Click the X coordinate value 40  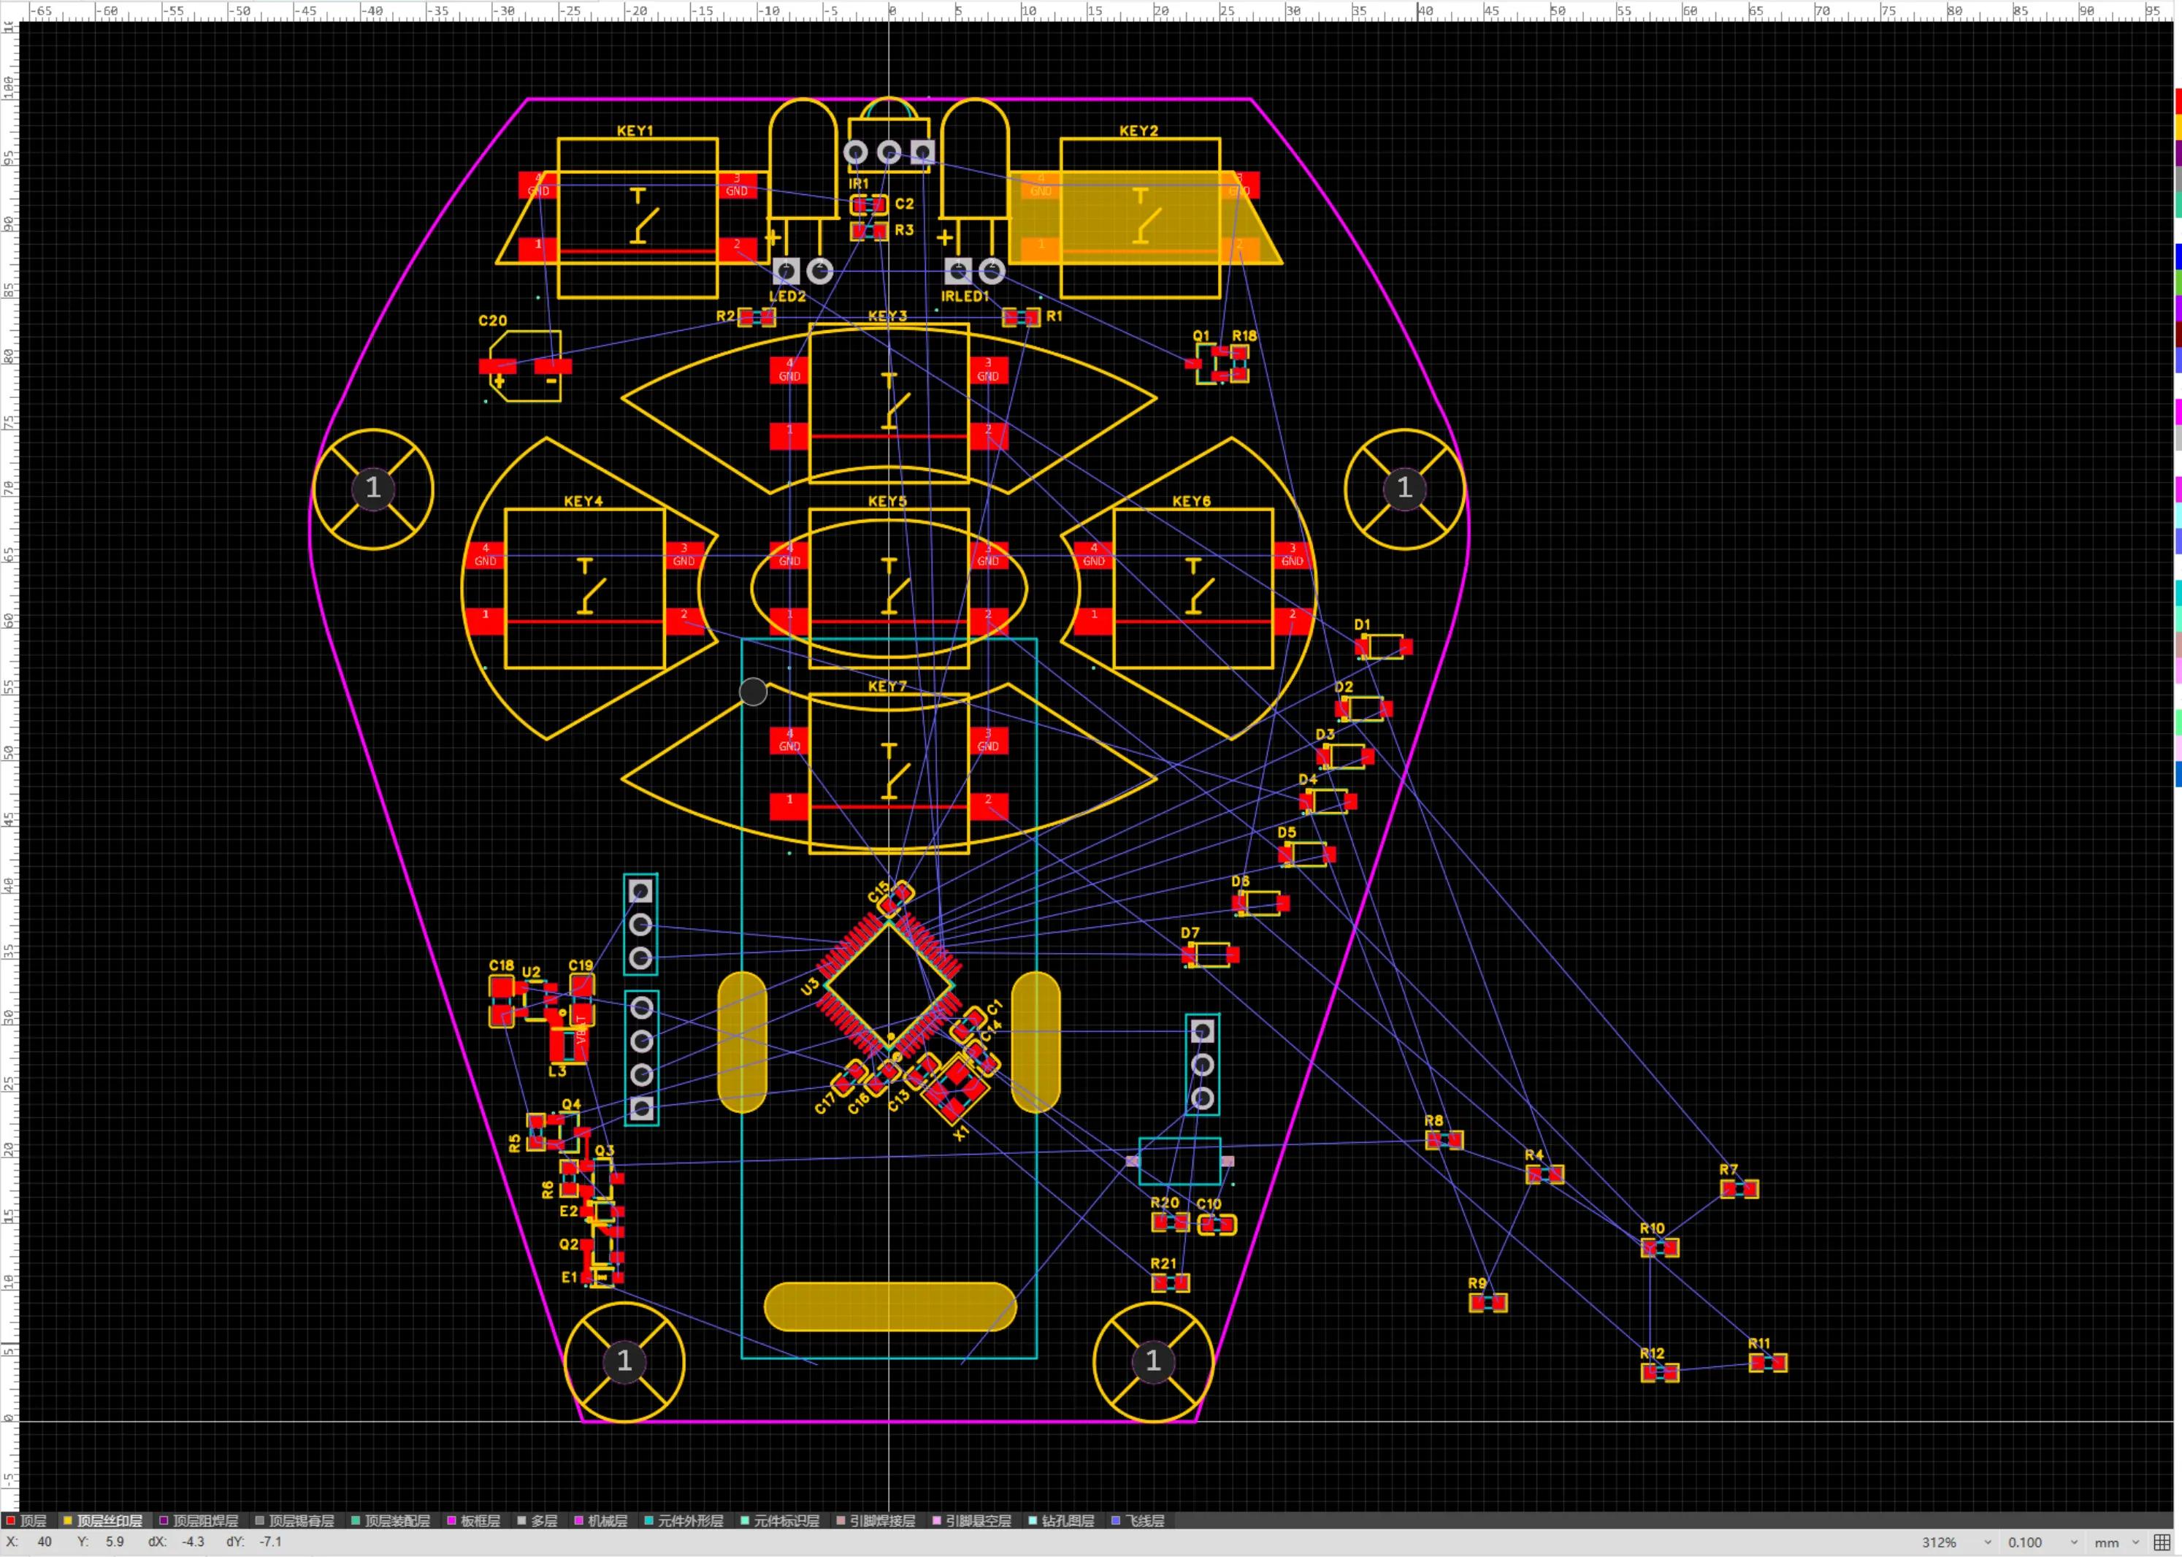pos(44,1542)
